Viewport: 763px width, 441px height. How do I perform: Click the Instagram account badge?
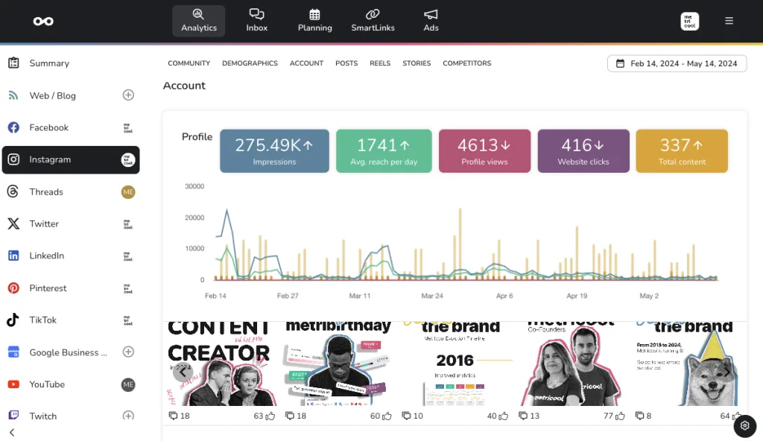coord(128,159)
